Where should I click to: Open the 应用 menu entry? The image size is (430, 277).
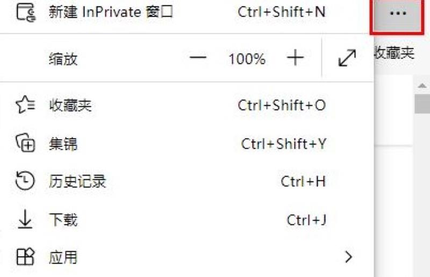point(187,257)
